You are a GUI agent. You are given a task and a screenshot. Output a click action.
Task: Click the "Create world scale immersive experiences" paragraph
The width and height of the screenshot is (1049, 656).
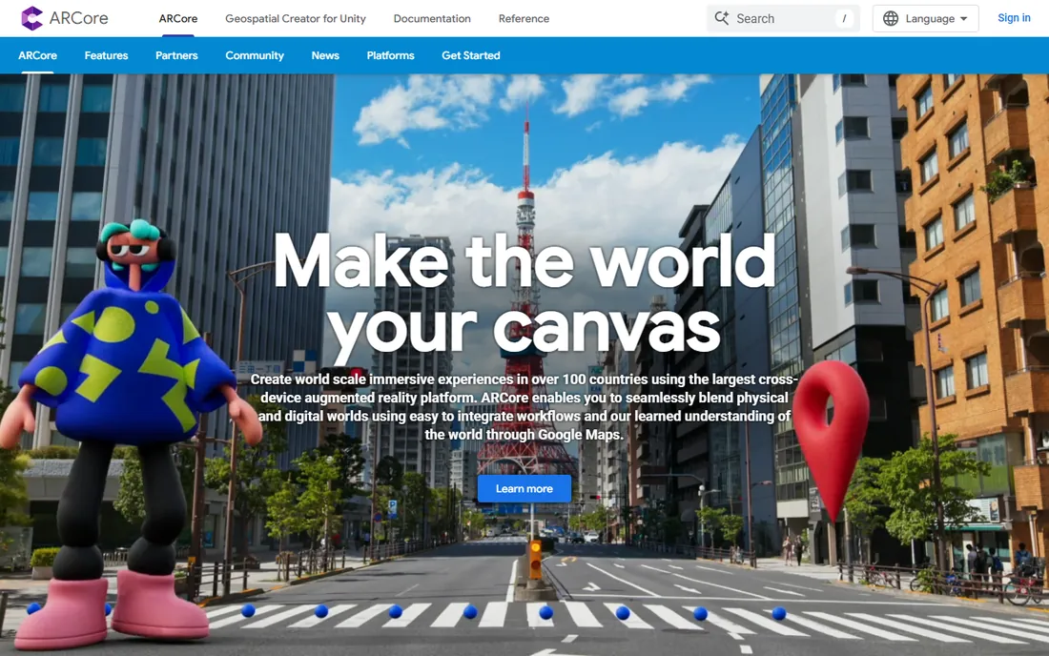(x=524, y=406)
